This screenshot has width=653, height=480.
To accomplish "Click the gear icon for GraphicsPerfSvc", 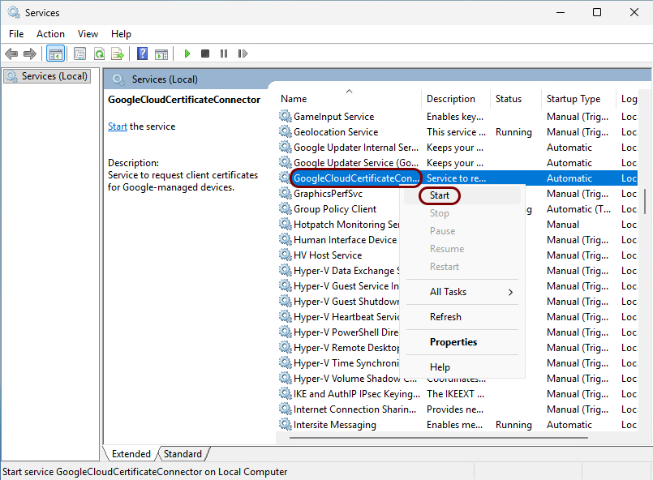I will click(286, 193).
